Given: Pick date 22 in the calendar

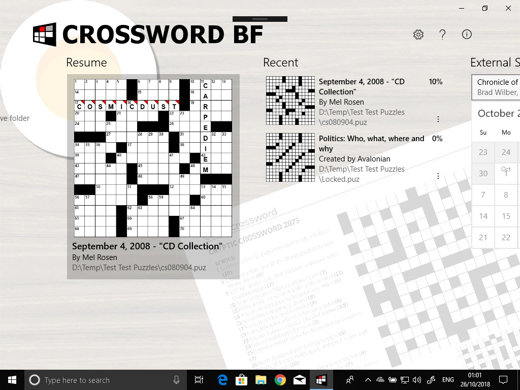Looking at the screenshot, I should 506,238.
